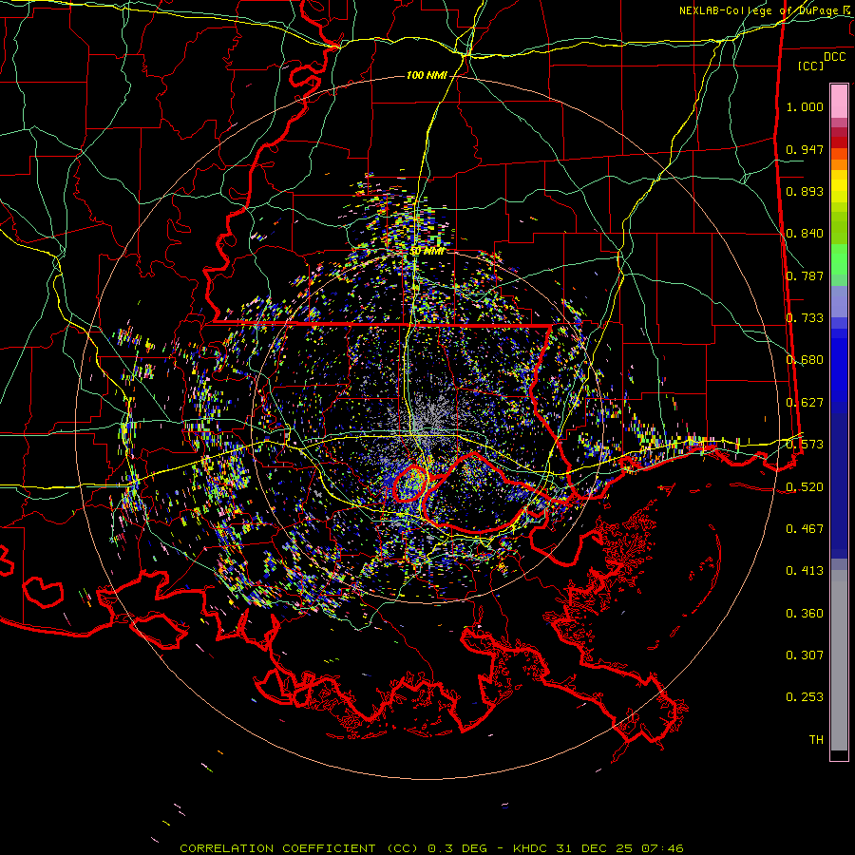Click the "31 DEC 25" date text
Viewport: 855px width, 855px height.
[x=595, y=848]
